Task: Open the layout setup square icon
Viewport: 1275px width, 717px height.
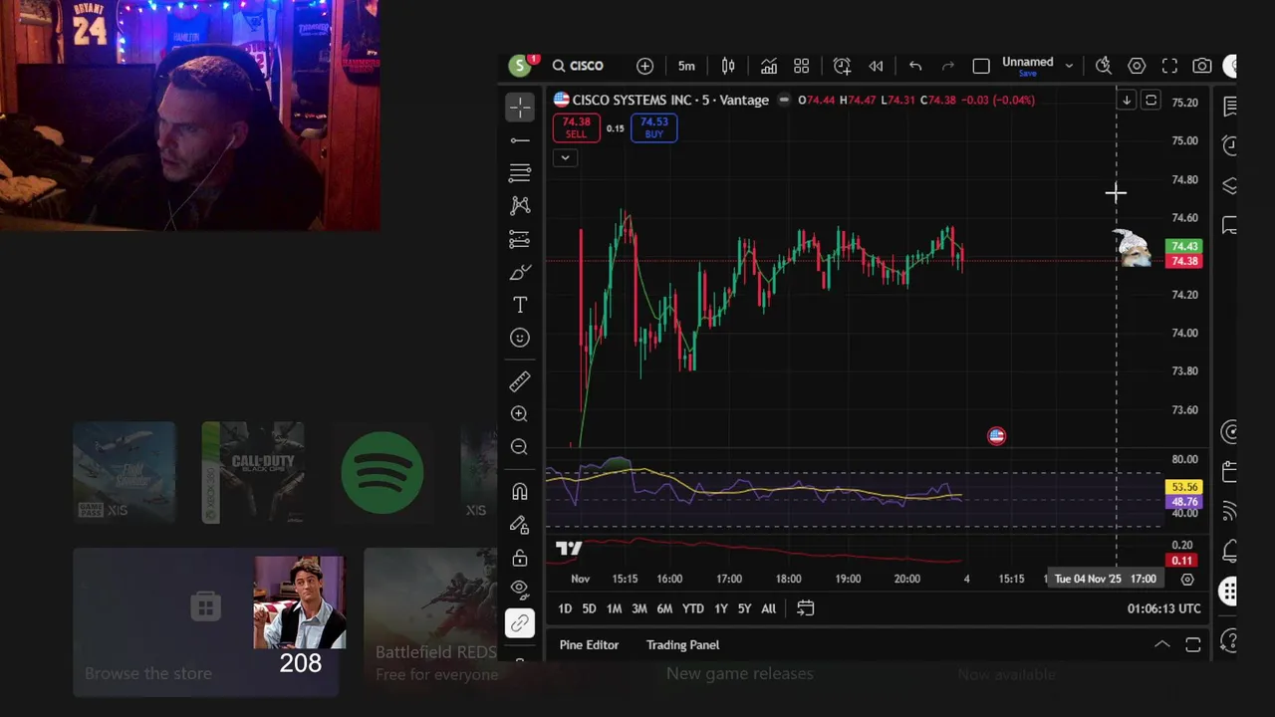Action: pos(981,66)
